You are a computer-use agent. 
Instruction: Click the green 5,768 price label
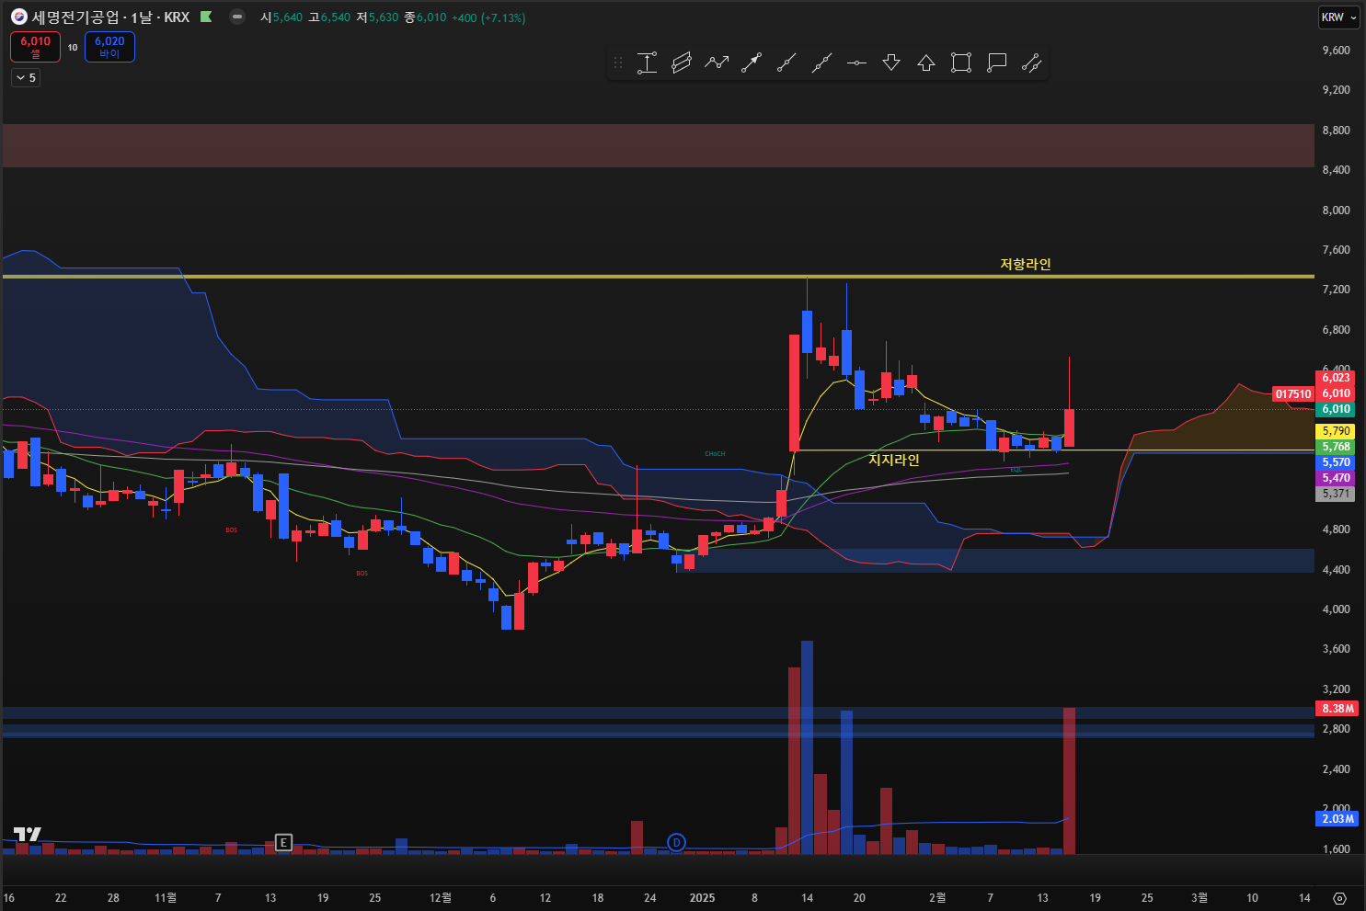point(1336,447)
